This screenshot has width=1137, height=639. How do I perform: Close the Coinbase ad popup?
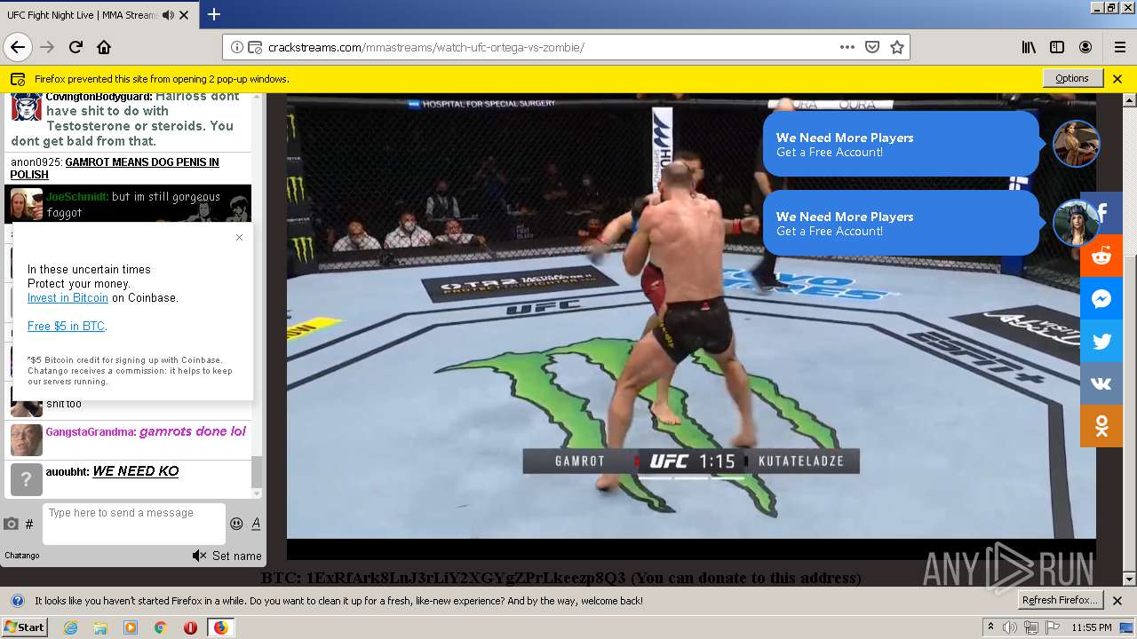tap(239, 237)
